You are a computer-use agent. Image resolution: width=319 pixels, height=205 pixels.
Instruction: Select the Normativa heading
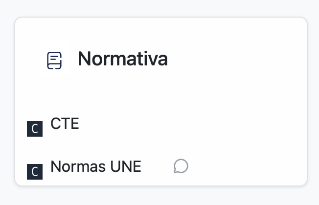pyautogui.click(x=122, y=59)
